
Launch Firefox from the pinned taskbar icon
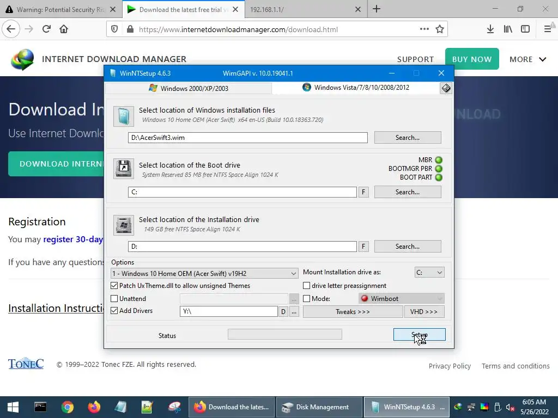[x=94, y=407]
